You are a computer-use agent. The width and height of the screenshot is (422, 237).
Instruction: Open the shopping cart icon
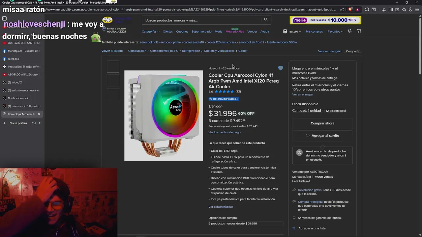click(359, 31)
